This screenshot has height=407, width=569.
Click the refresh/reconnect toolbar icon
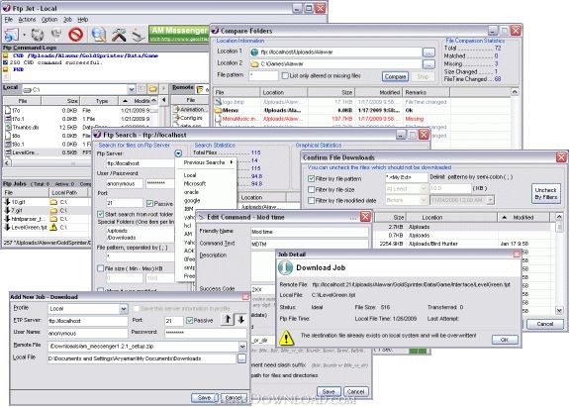37,35
